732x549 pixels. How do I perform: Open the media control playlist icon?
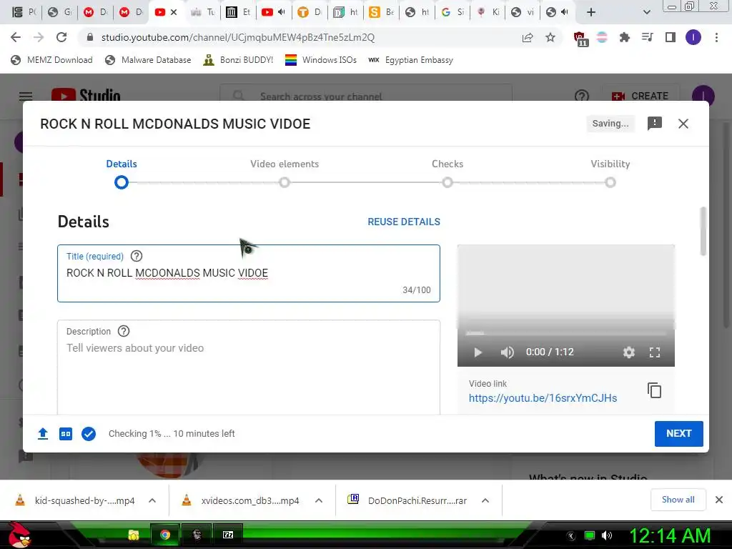[647, 37]
